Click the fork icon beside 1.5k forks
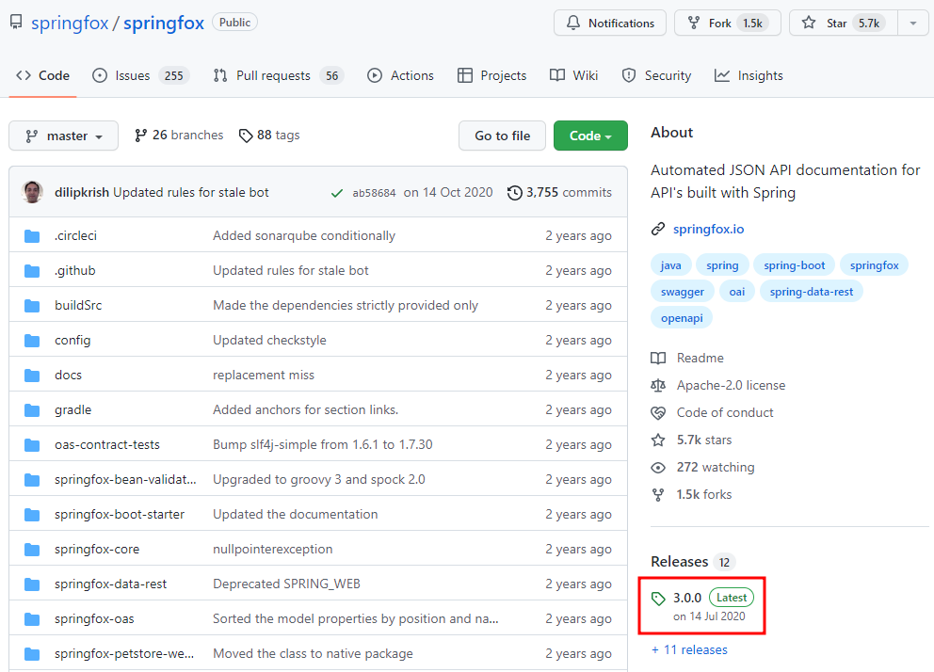 coord(658,495)
